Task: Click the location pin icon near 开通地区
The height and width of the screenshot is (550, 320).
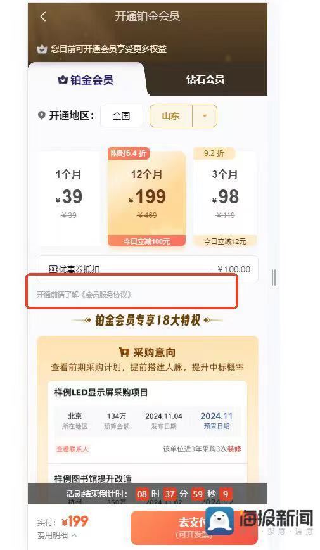Action: pos(41,115)
